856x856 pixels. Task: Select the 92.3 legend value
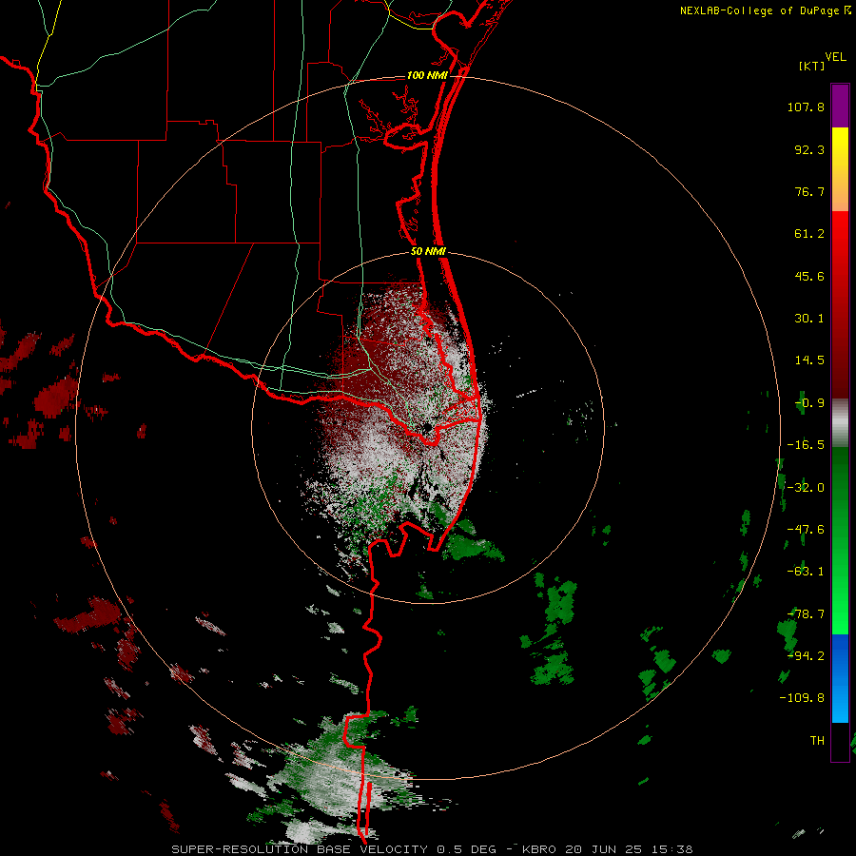[809, 149]
